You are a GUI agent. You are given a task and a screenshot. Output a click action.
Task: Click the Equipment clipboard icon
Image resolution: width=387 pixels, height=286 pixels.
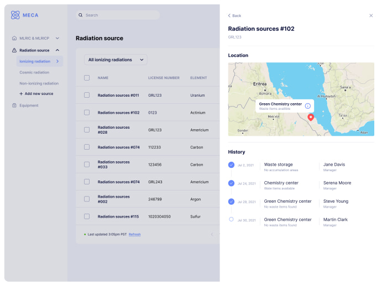(14, 105)
